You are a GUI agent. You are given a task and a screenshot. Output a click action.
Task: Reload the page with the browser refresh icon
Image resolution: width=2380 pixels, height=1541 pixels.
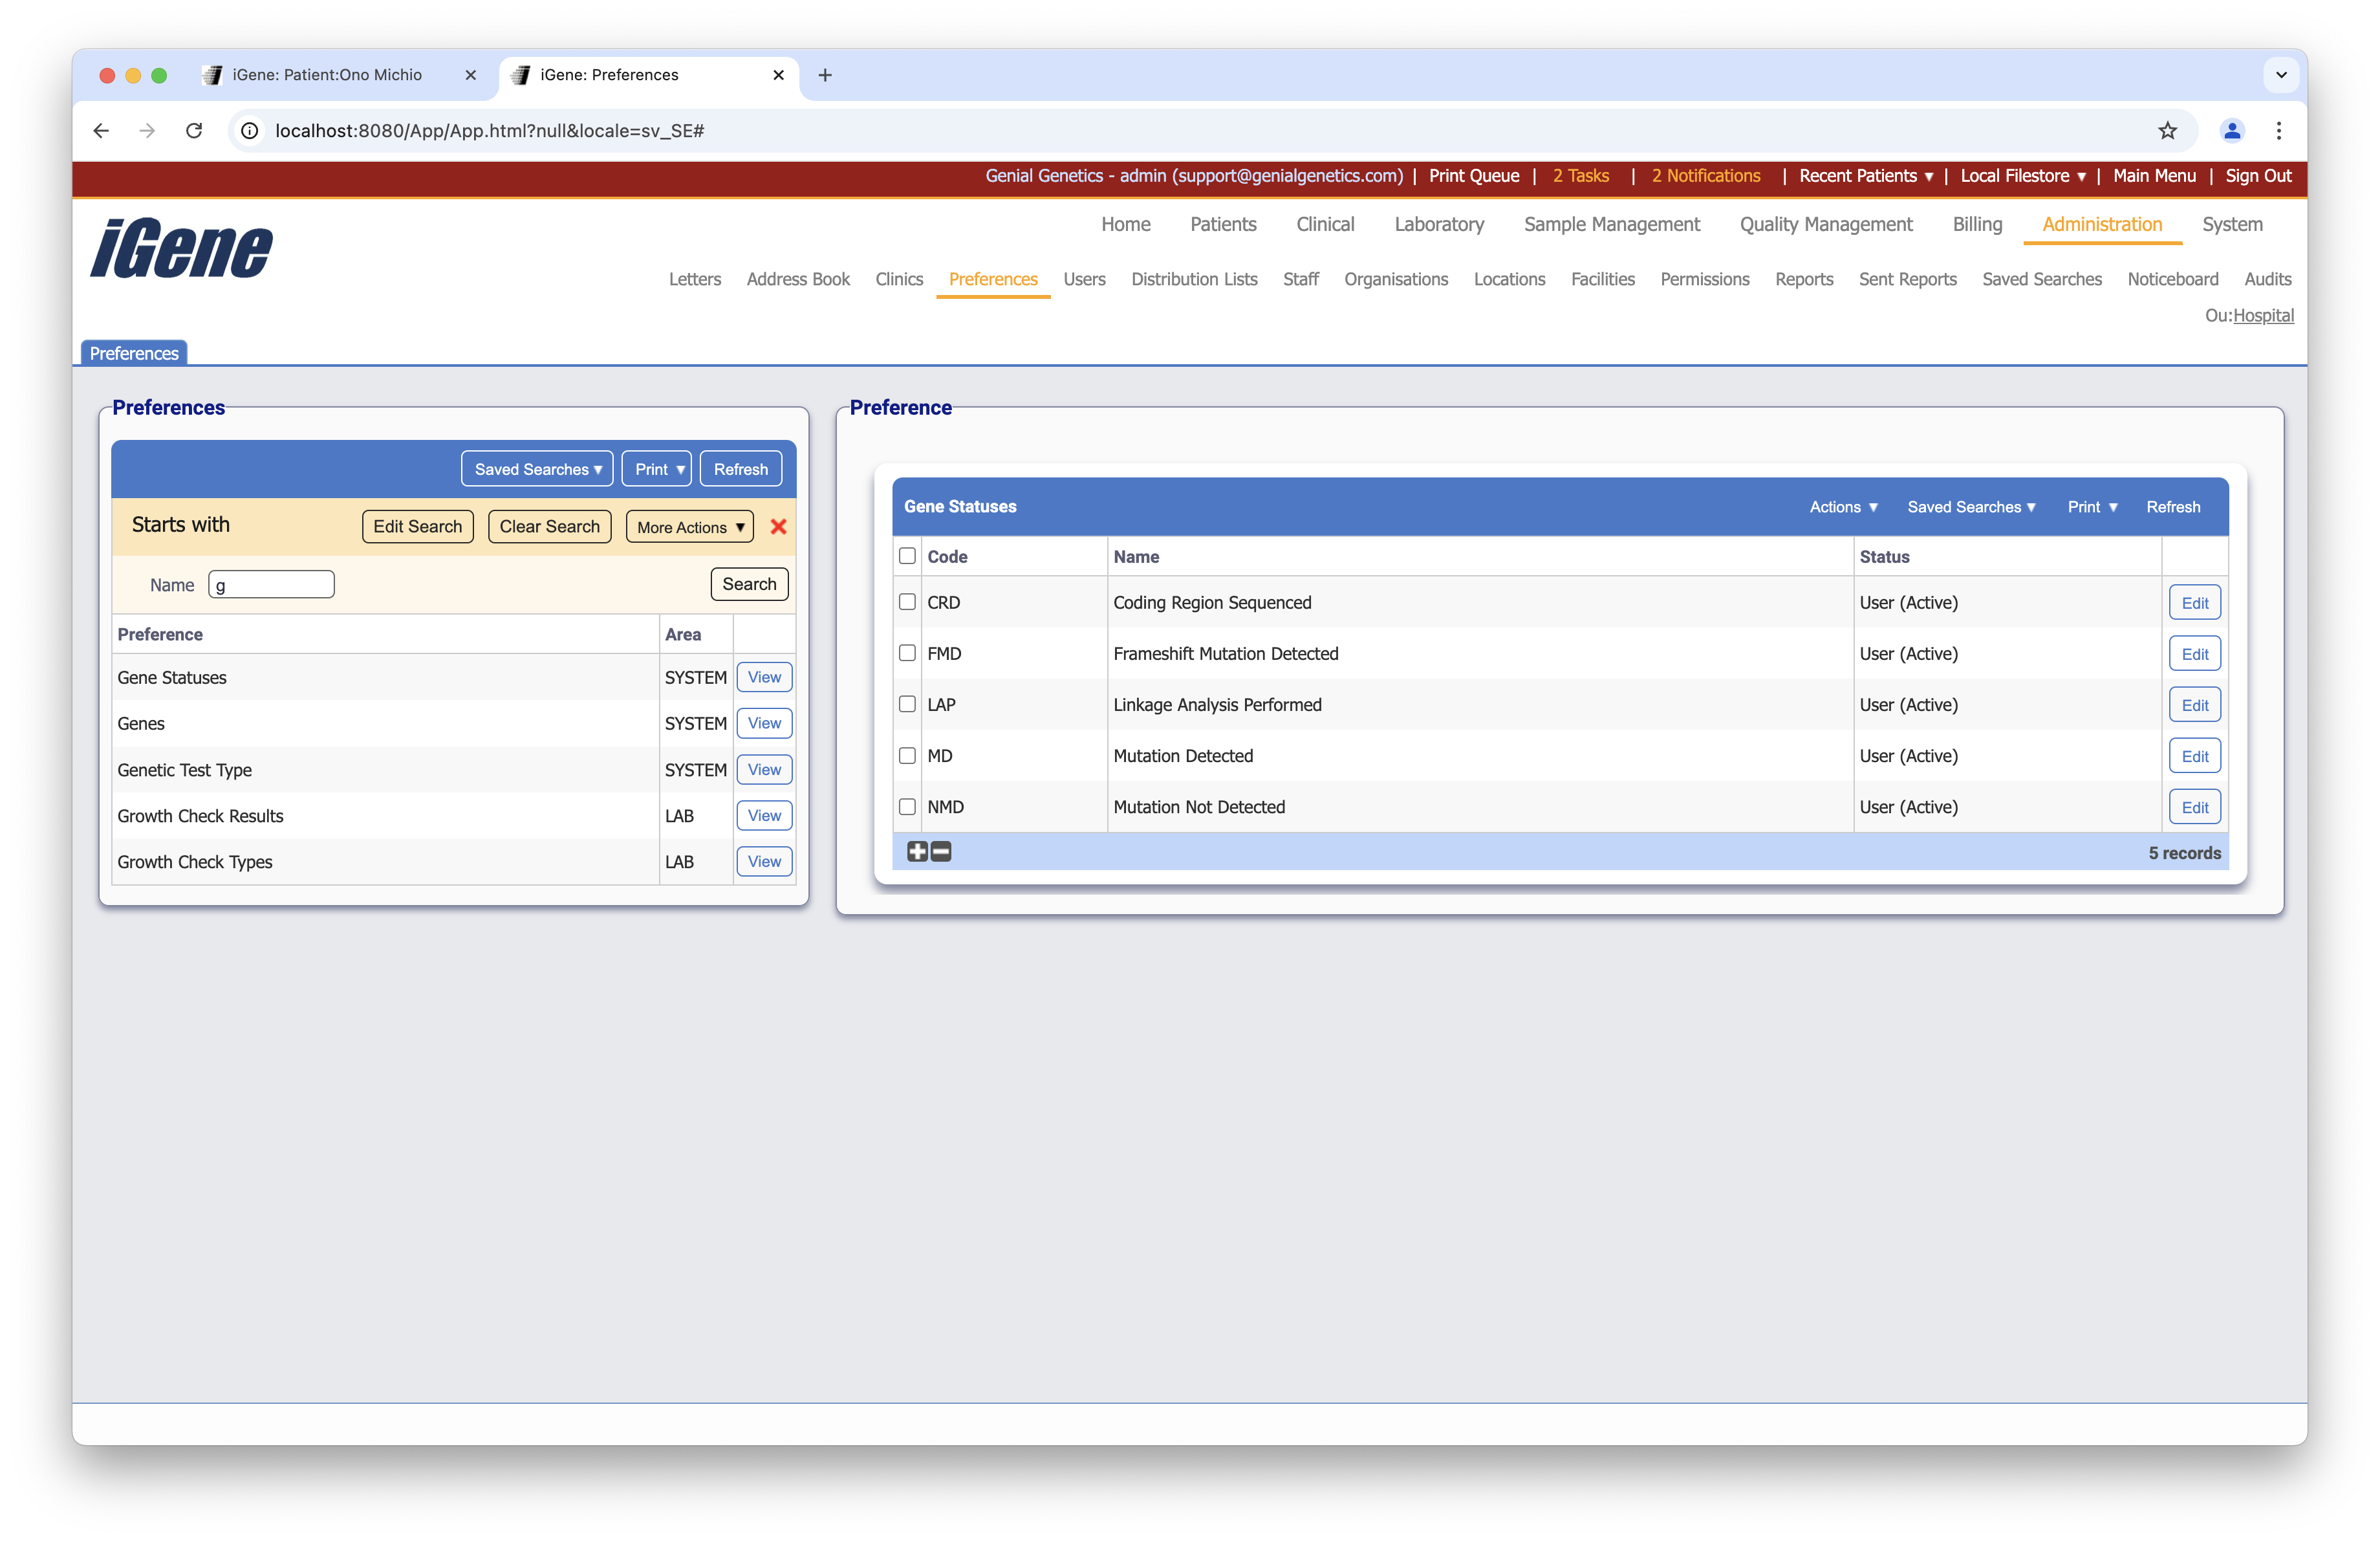[194, 130]
